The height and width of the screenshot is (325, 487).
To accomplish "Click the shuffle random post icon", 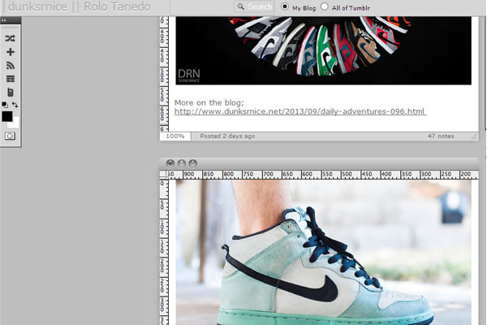I will click(10, 38).
